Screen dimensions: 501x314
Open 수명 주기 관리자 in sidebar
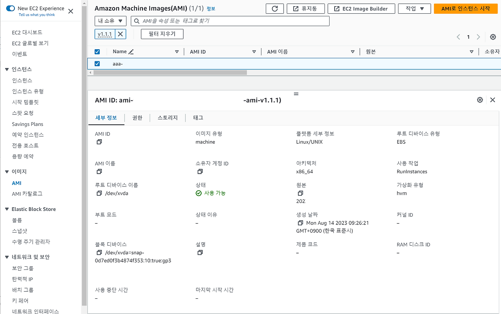(x=31, y=242)
